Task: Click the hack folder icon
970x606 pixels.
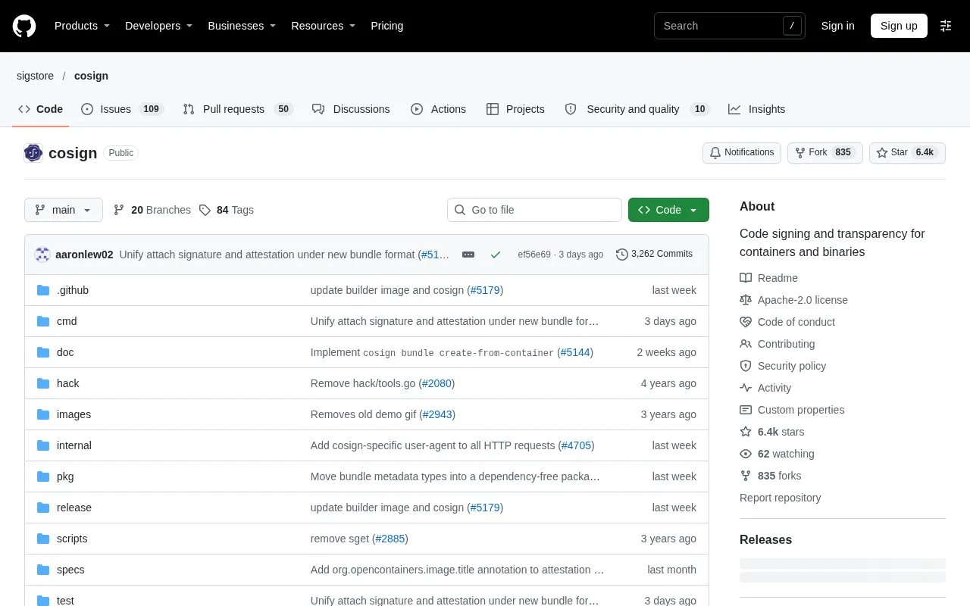Action: click(43, 383)
